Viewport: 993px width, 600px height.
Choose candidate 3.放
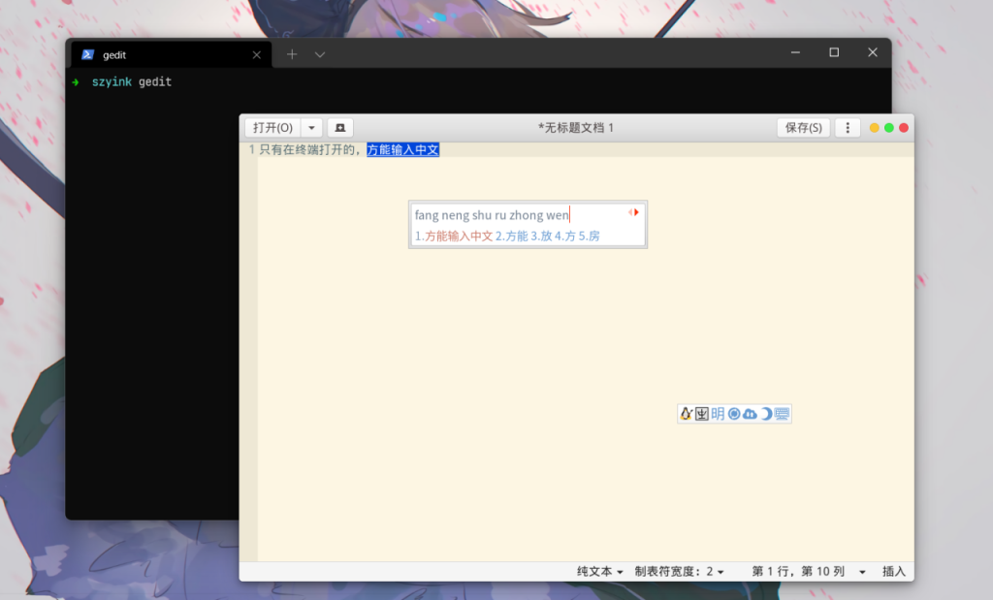click(x=541, y=237)
